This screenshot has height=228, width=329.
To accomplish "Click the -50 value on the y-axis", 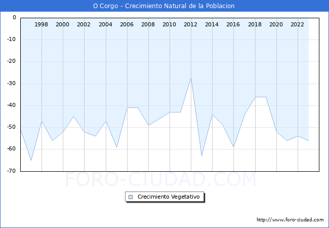I will (x=11, y=127).
